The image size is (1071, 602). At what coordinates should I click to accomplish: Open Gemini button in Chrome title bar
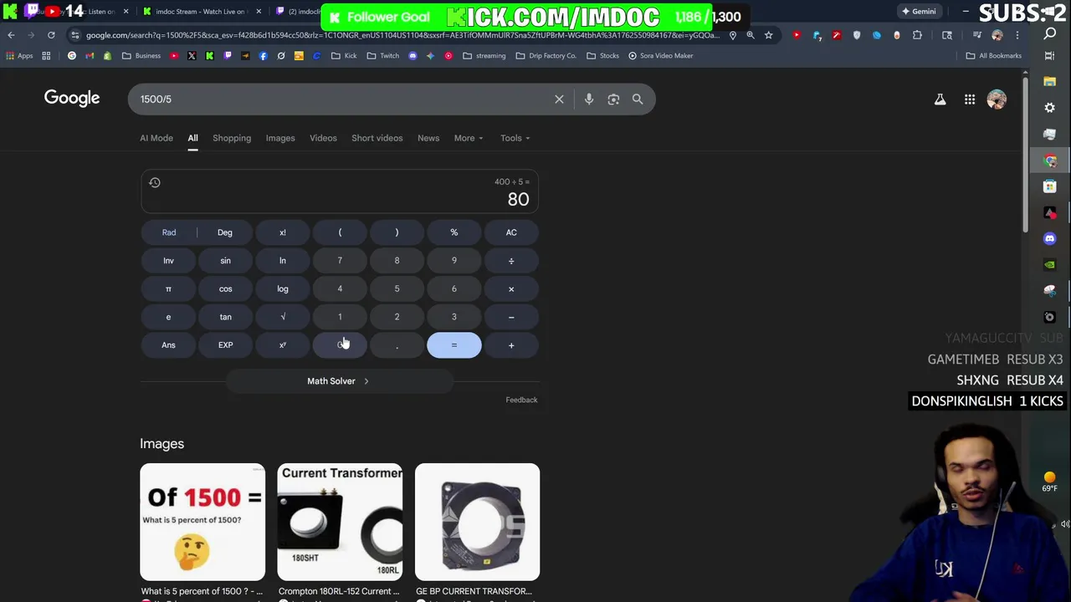(x=919, y=11)
